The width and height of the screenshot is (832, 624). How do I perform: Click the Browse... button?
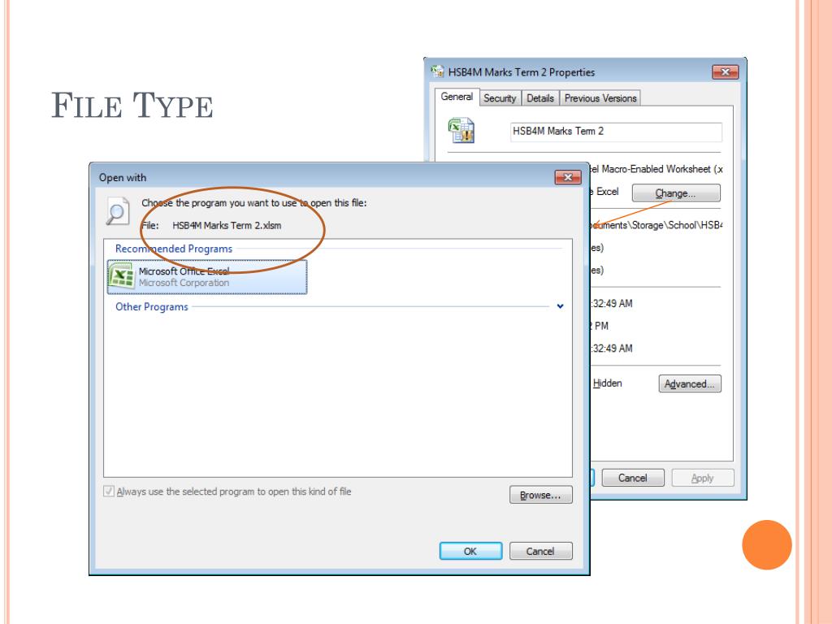(540, 495)
